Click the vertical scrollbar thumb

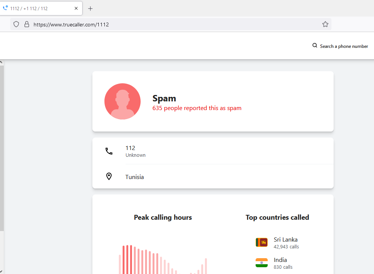[2, 148]
